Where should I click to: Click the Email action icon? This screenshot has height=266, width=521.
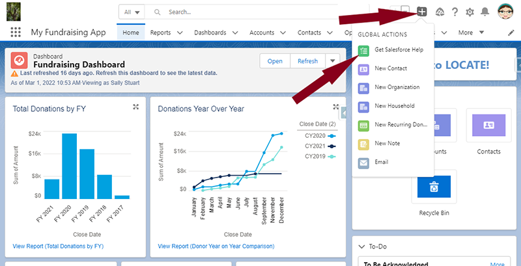pos(363,163)
